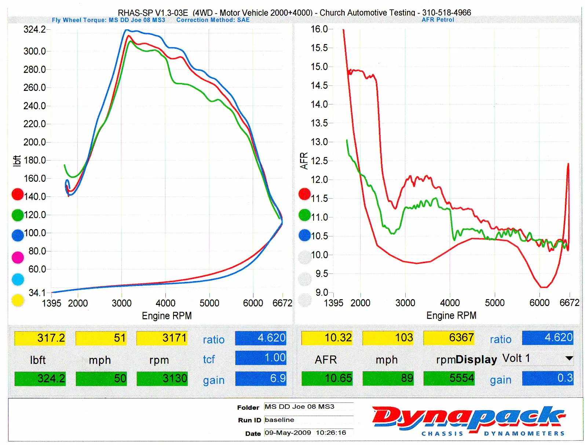The image size is (585, 445).
Task: Click the right gain field showing 0.3
Action: 548,378
